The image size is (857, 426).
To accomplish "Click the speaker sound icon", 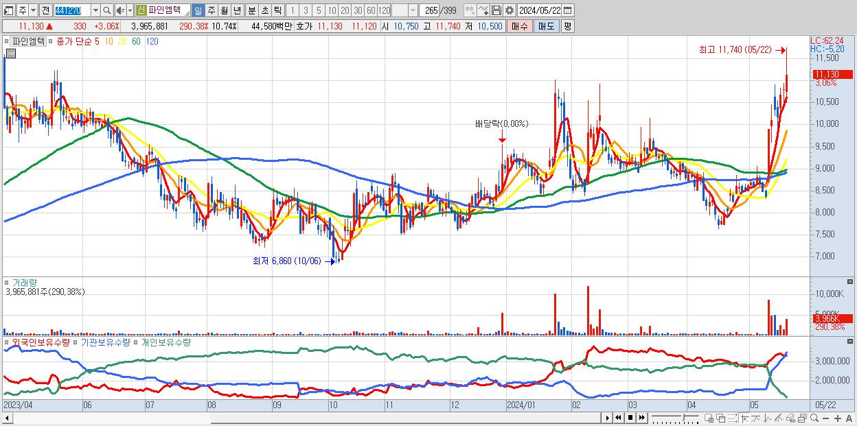I will (120, 10).
